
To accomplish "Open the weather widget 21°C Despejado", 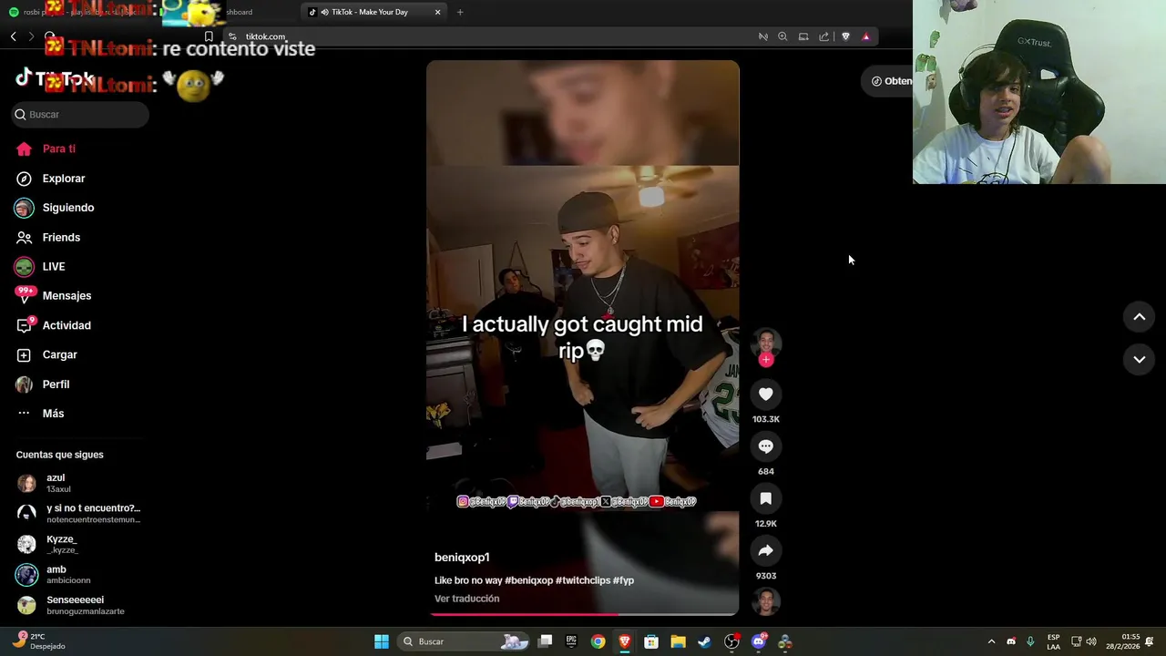I will 38,641.
